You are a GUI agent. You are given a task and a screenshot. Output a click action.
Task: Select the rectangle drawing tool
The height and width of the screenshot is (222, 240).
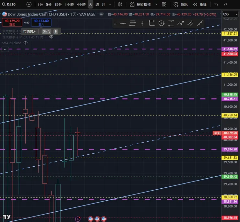pyautogui.click(x=152, y=23)
